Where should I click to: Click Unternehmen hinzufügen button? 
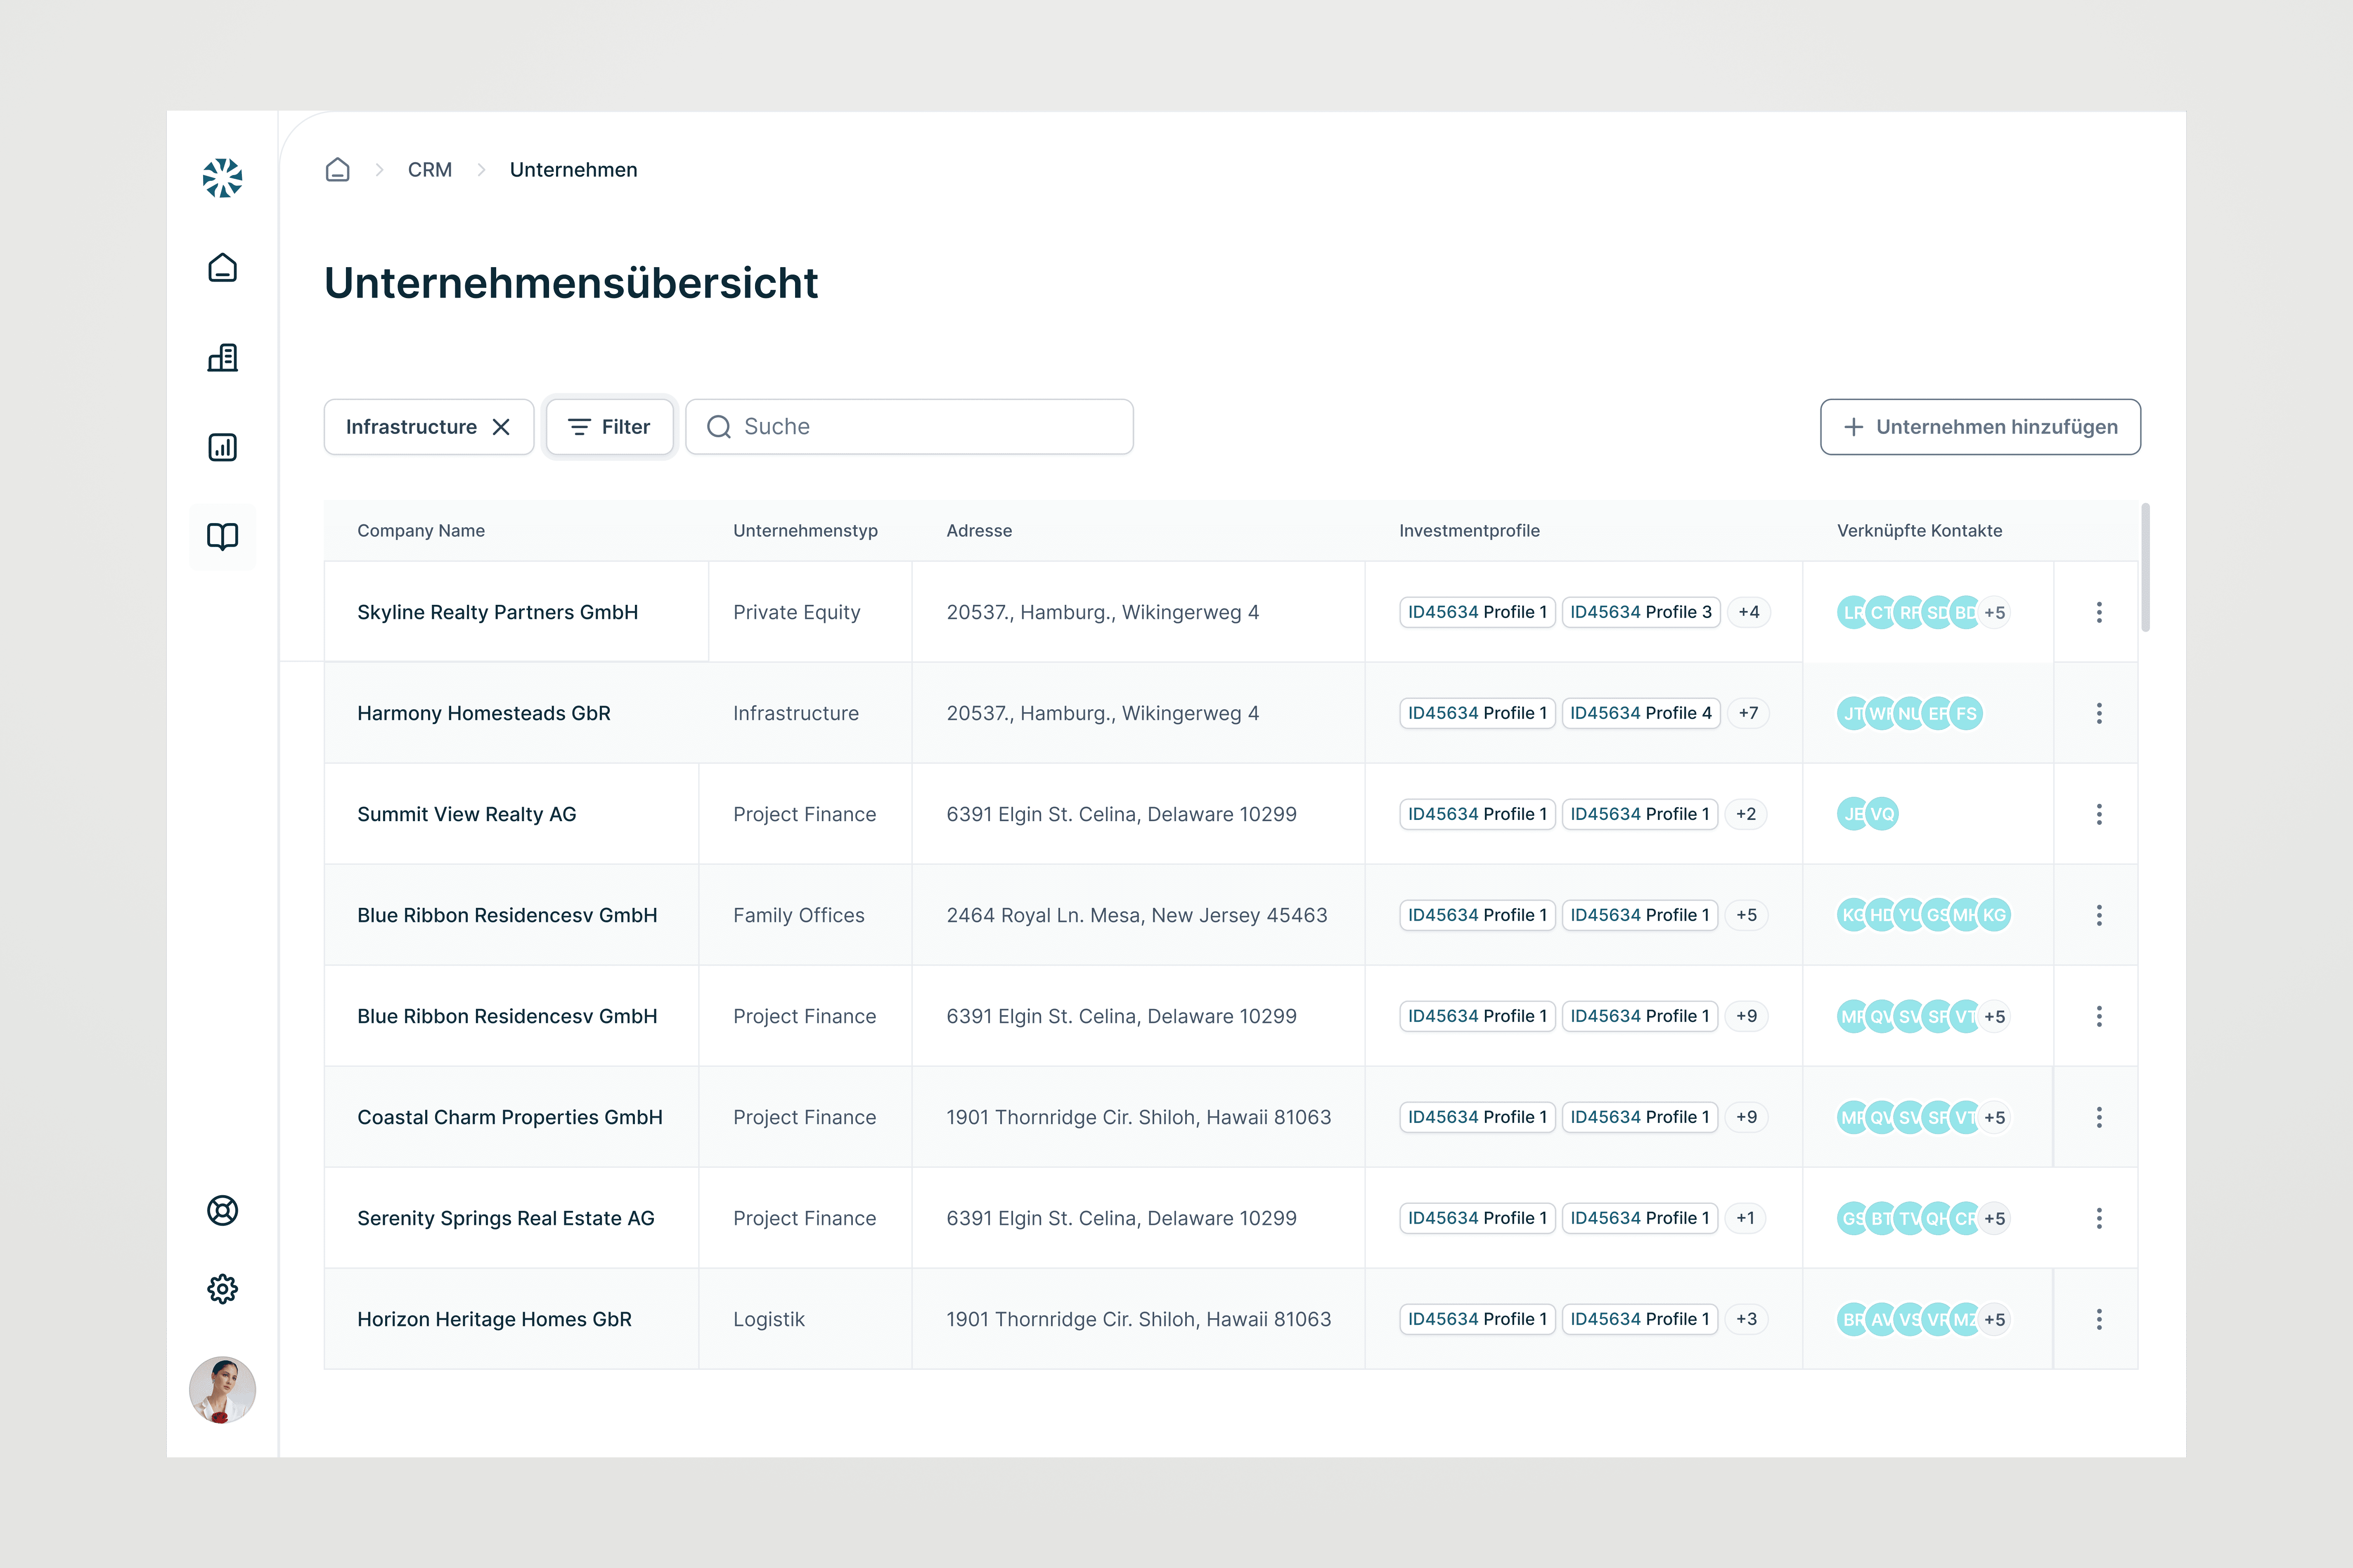[1979, 427]
